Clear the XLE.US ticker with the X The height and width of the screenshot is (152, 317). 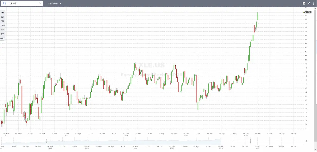coord(40,3)
